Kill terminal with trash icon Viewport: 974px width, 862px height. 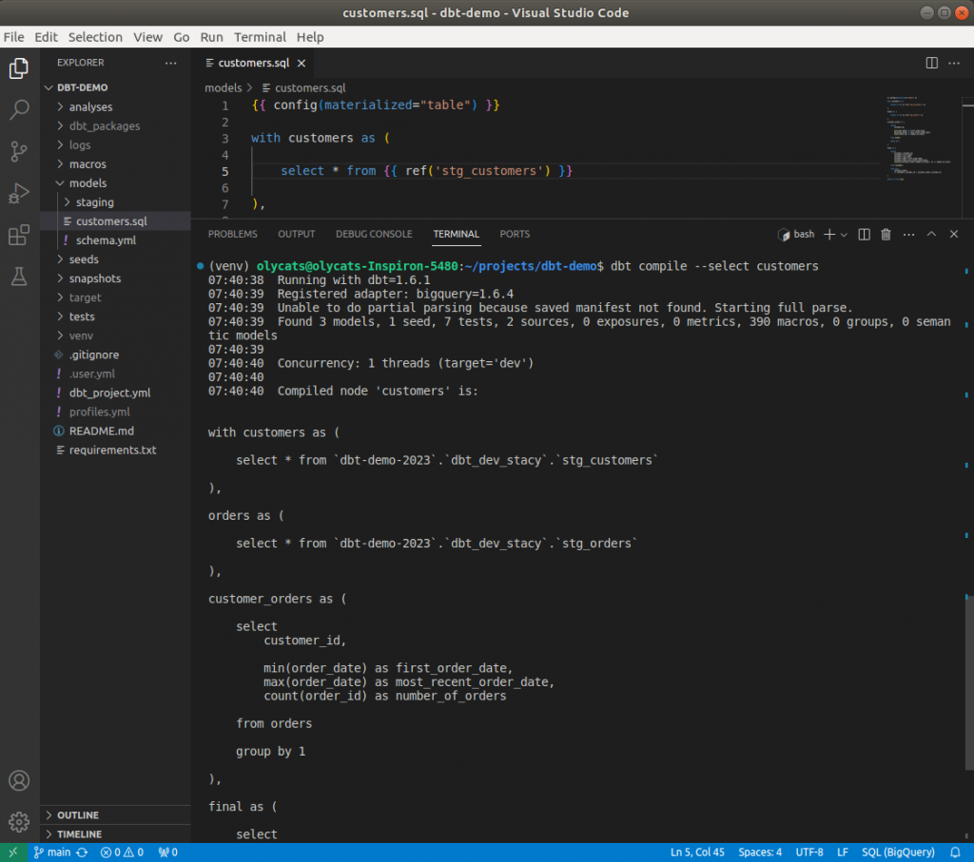coord(886,234)
